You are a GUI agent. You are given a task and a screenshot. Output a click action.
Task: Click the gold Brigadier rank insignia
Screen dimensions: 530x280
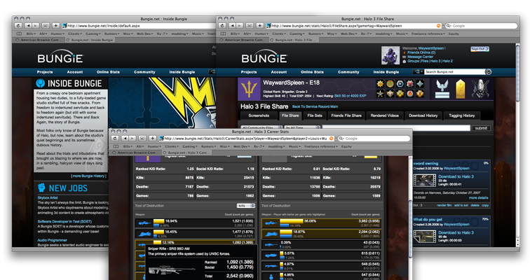coord(461,89)
